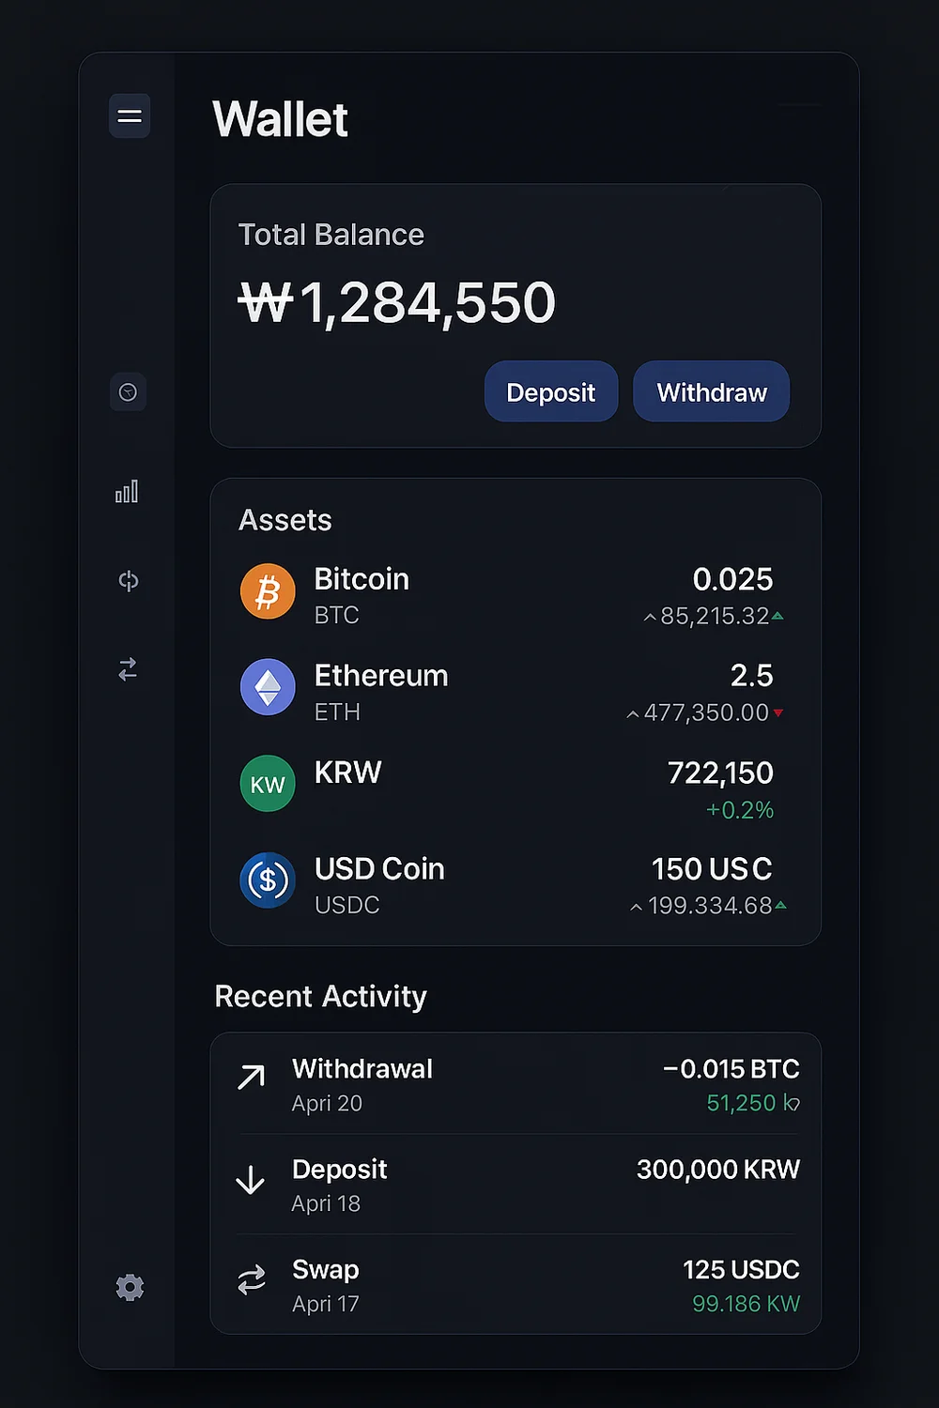Viewport: 939px width, 1408px height.
Task: Click the Ethereum diamond logo icon
Action: click(x=268, y=688)
